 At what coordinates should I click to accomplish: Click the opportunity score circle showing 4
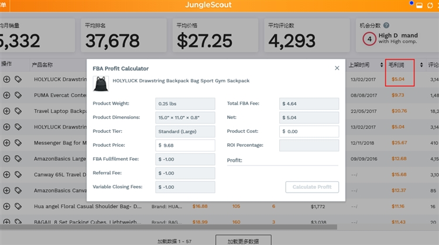pyautogui.click(x=369, y=39)
